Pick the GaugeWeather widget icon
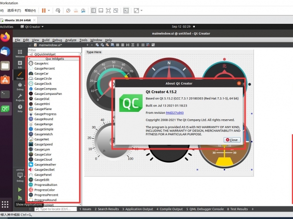This screenshot has height=219, width=293. 31,164
